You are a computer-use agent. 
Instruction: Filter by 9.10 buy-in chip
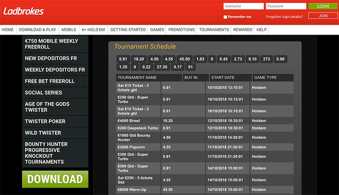point(253,59)
